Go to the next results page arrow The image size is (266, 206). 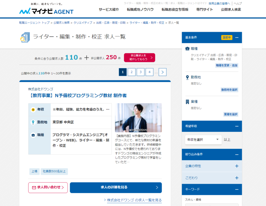tap(163, 72)
